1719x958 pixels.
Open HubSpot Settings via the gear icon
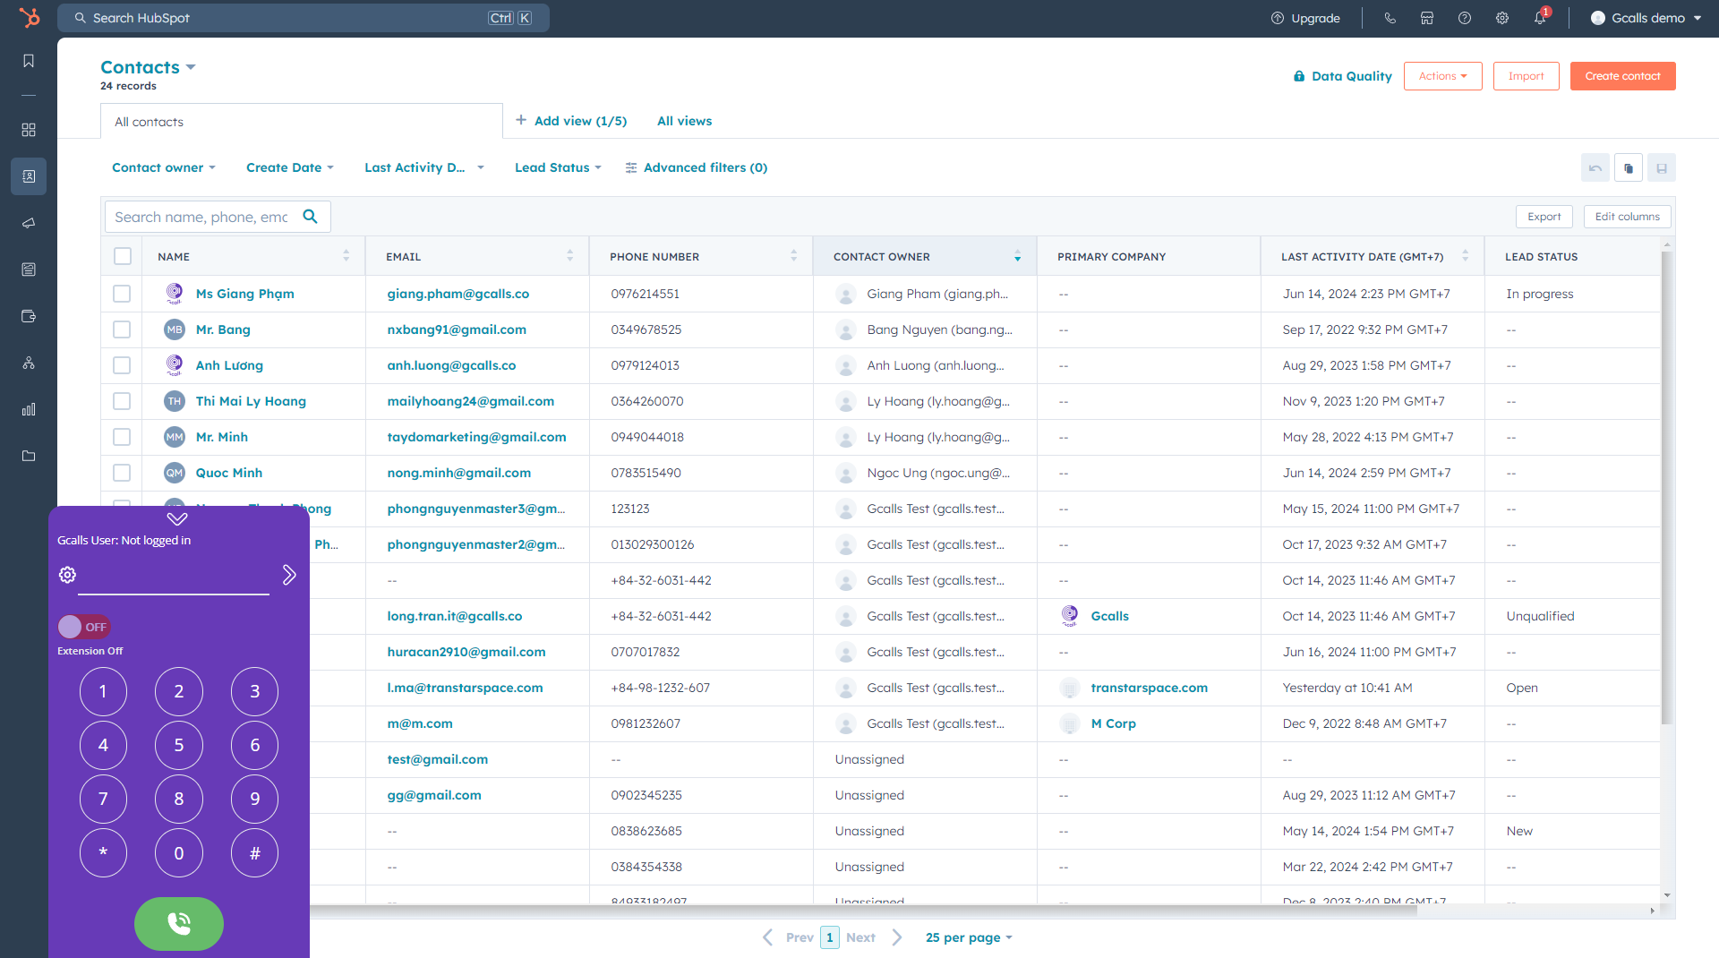point(1502,18)
